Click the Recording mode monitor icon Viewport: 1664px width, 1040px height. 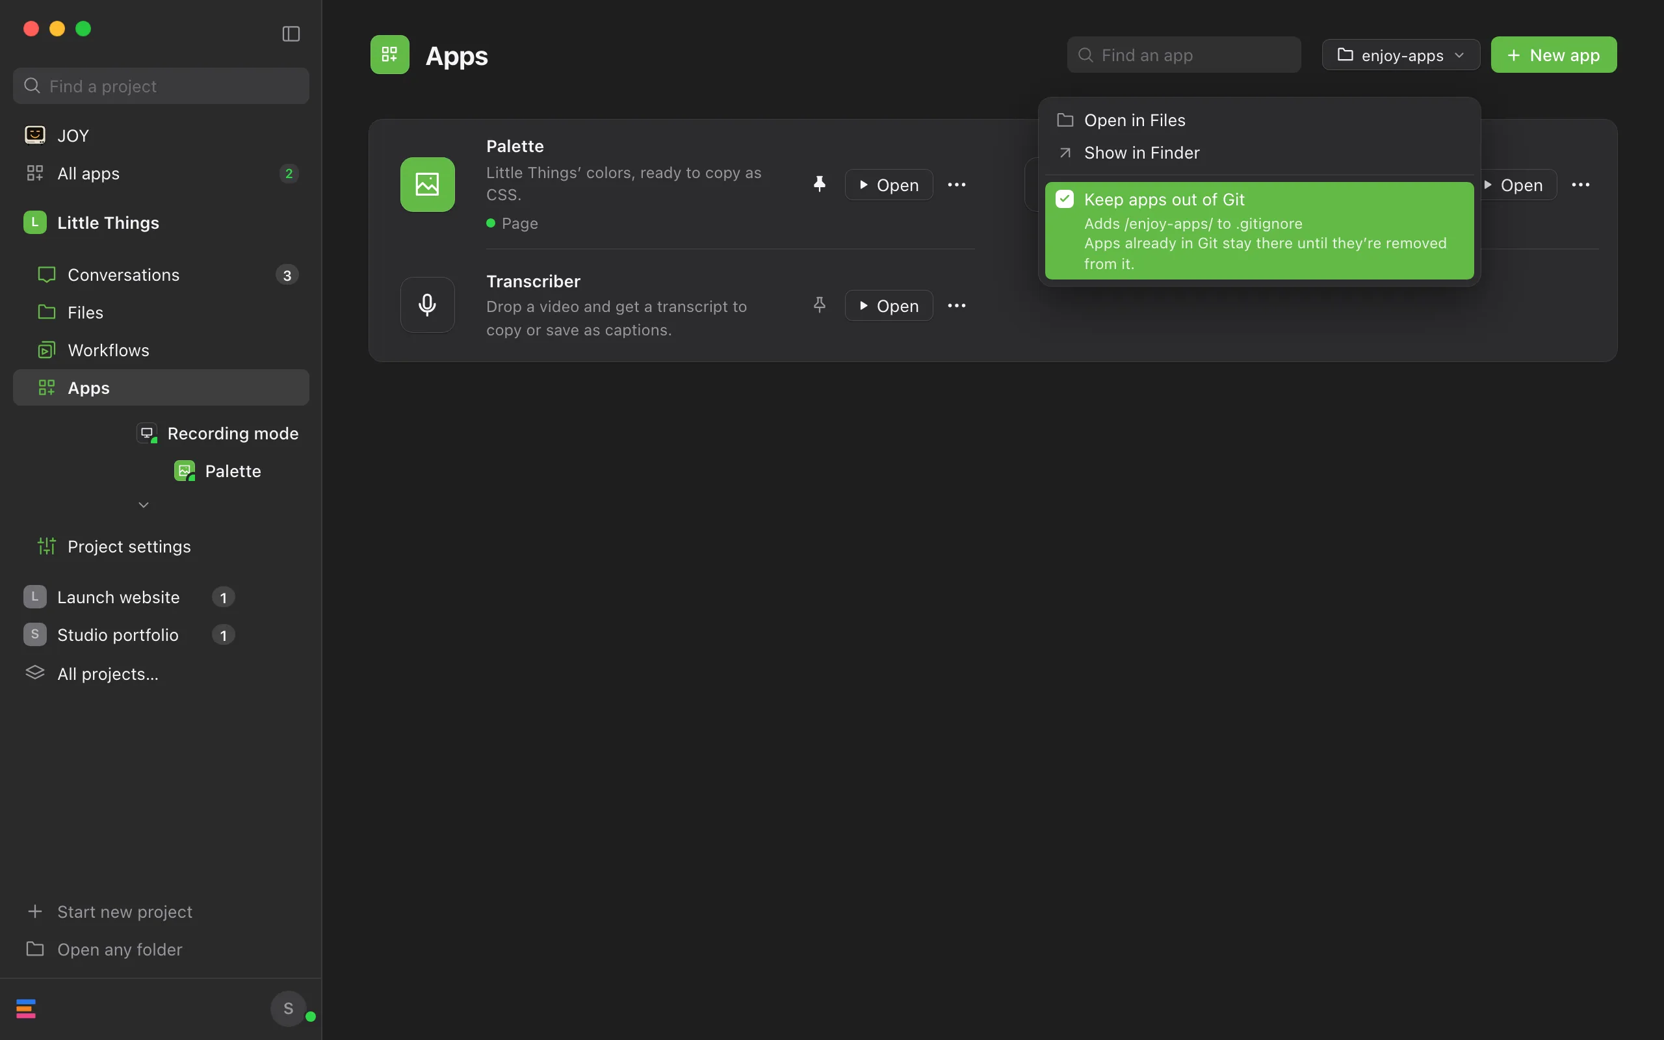147,433
